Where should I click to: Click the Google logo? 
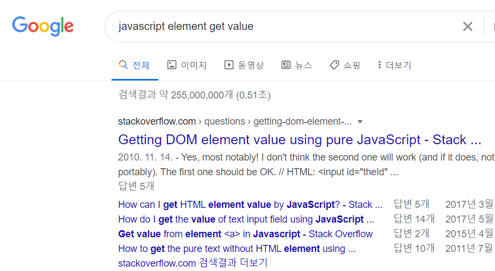43,26
